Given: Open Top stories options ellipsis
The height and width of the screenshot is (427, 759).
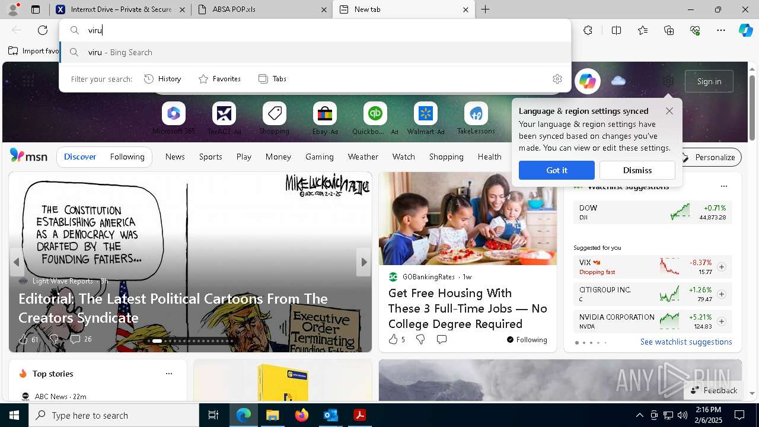Looking at the screenshot, I should tap(169, 374).
